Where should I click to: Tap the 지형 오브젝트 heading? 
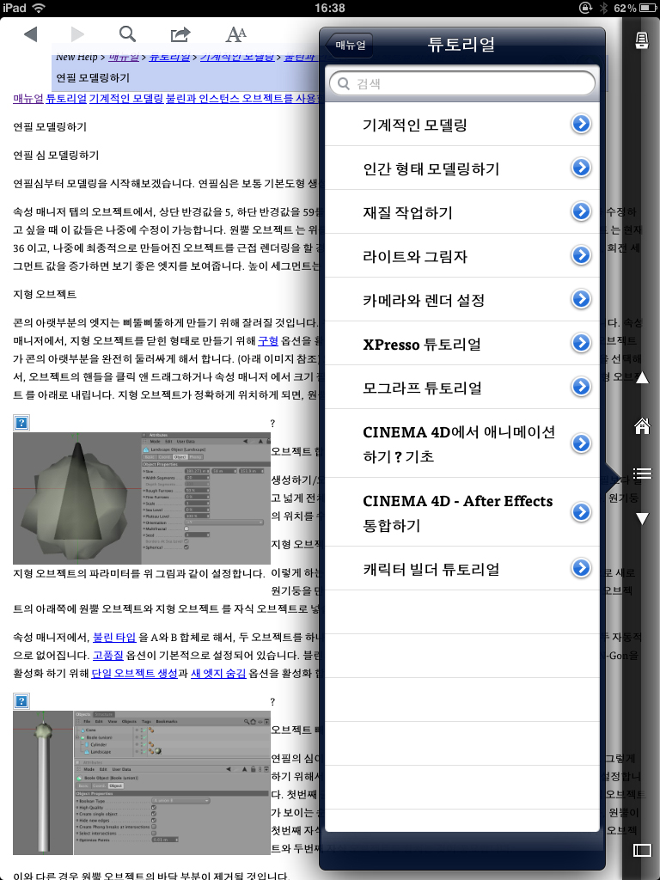point(45,294)
